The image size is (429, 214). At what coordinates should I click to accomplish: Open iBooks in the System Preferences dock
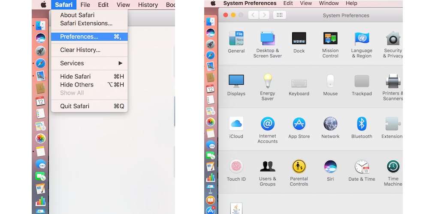(x=210, y=200)
